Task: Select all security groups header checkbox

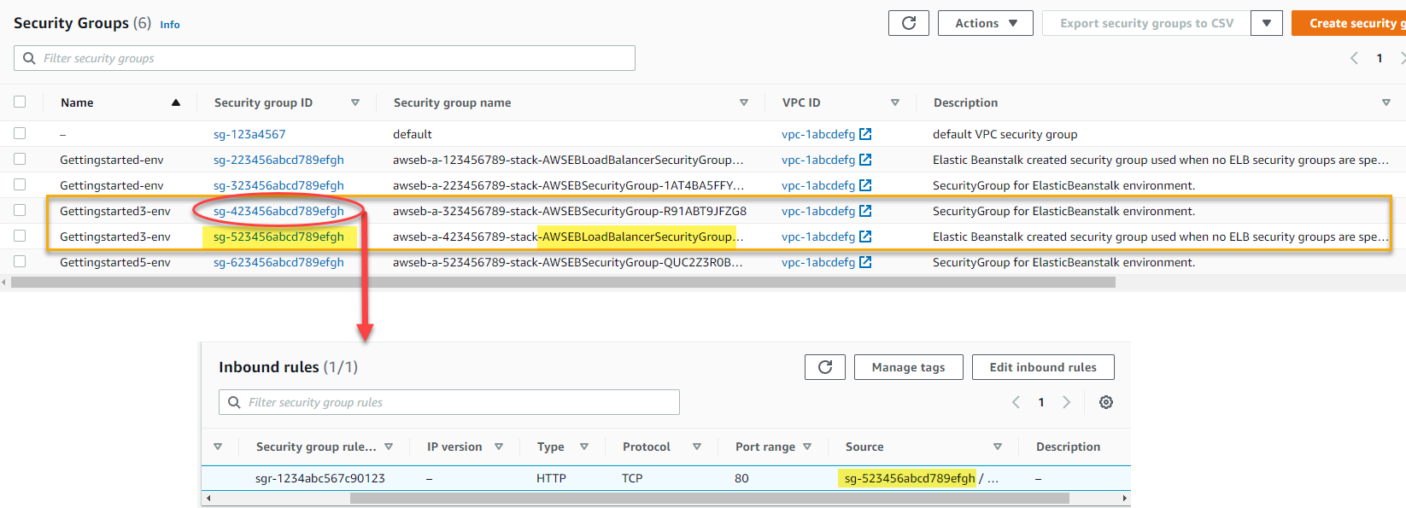Action: [x=20, y=102]
